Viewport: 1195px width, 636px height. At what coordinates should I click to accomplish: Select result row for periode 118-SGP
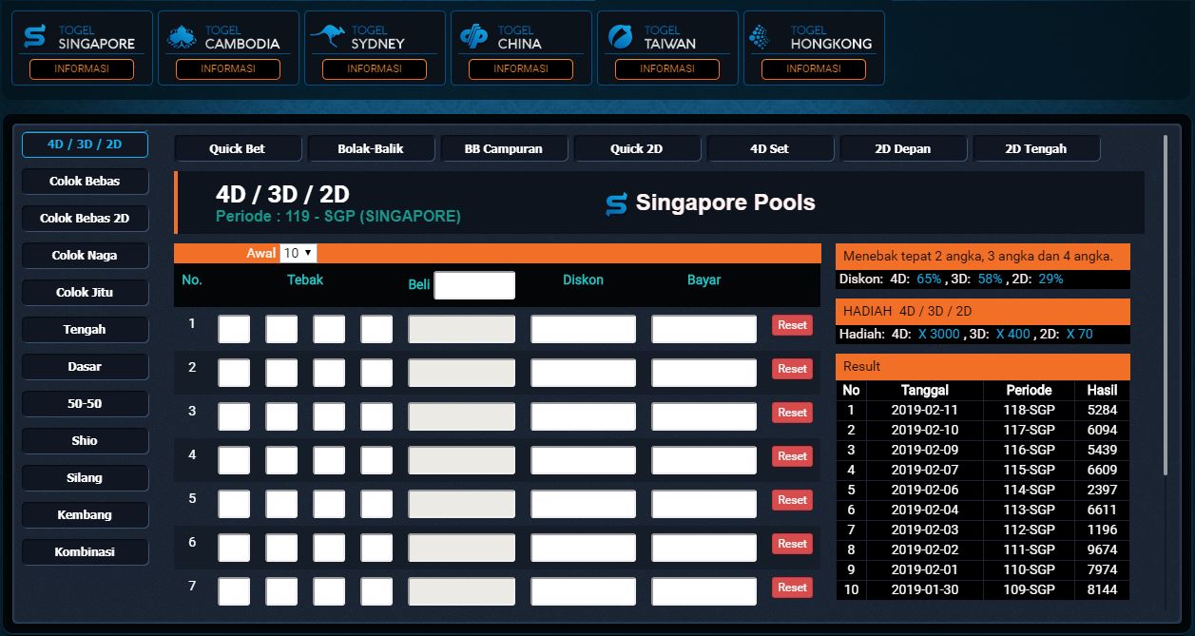(x=983, y=412)
